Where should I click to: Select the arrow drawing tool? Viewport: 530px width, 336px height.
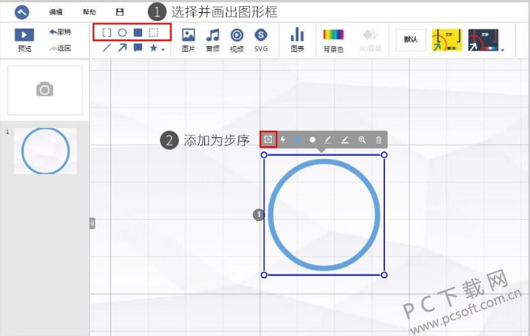(123, 48)
